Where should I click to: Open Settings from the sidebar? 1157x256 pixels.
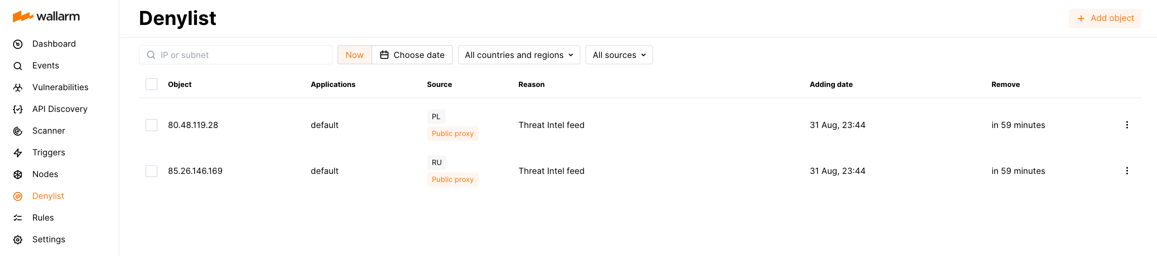(48, 239)
